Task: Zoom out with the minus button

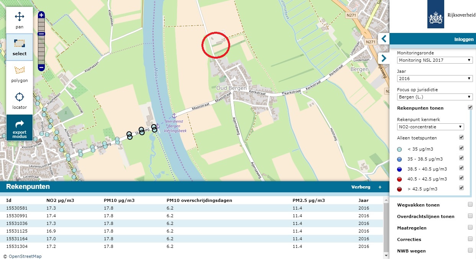Action: pos(42,67)
